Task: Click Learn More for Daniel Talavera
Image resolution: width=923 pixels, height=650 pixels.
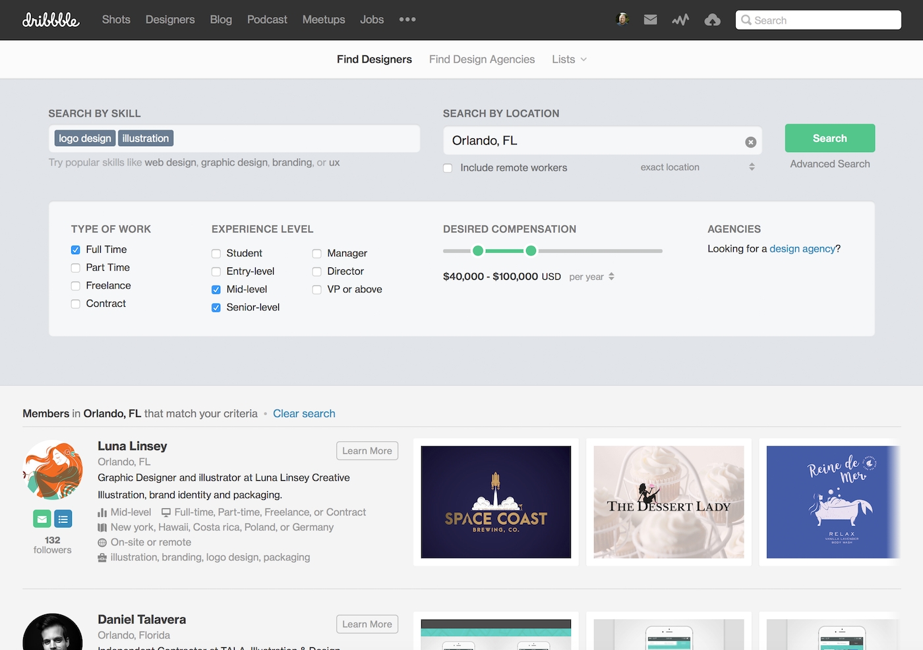Action: click(x=367, y=624)
